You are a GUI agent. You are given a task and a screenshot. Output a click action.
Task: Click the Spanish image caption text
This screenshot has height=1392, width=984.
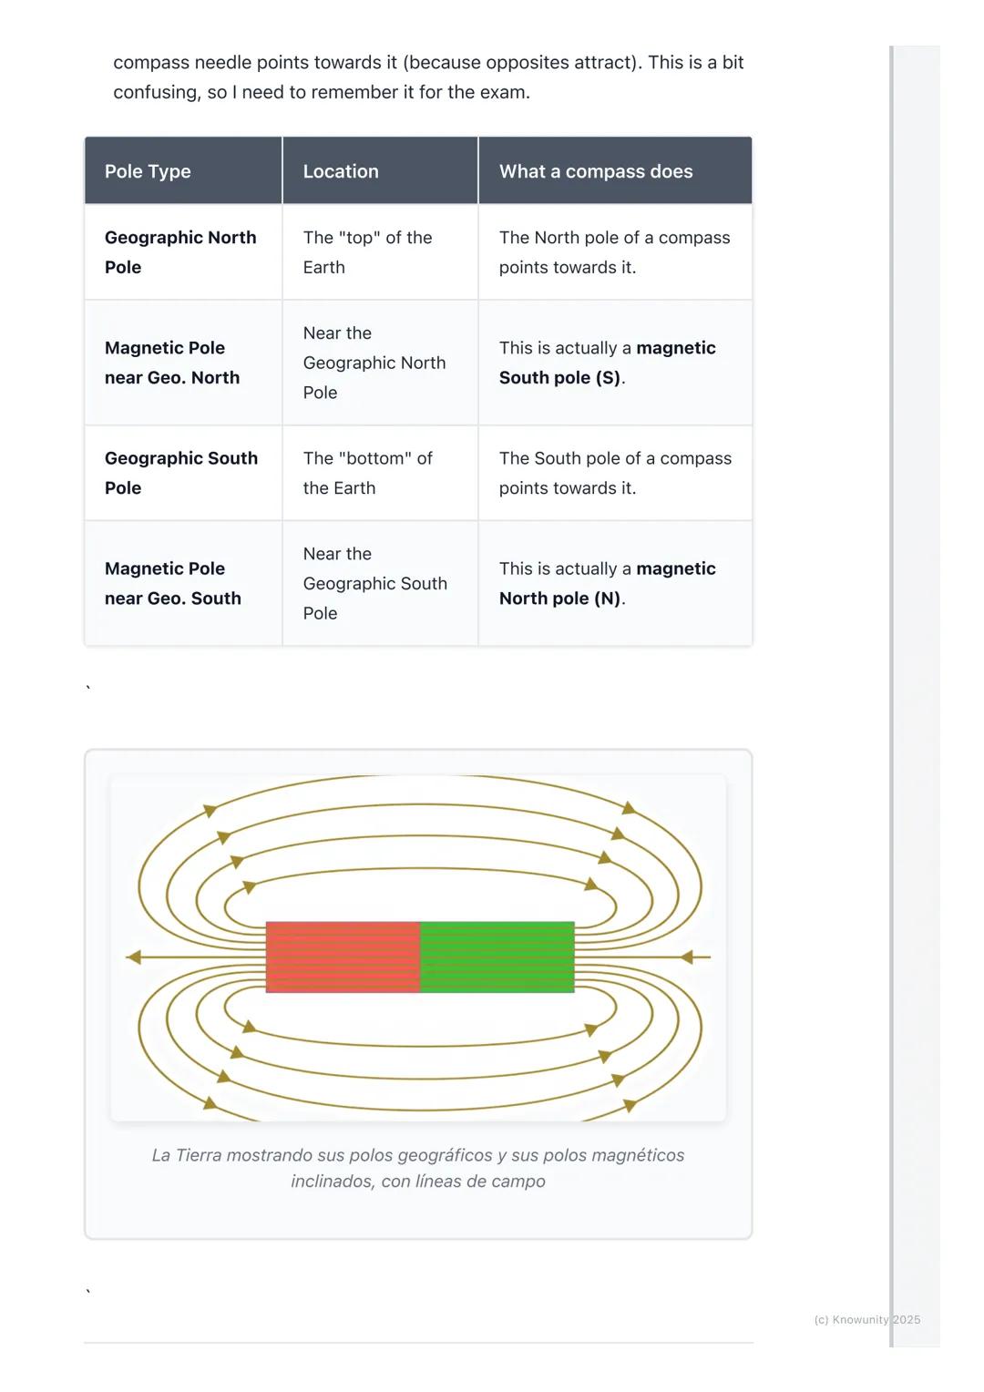(x=418, y=1168)
